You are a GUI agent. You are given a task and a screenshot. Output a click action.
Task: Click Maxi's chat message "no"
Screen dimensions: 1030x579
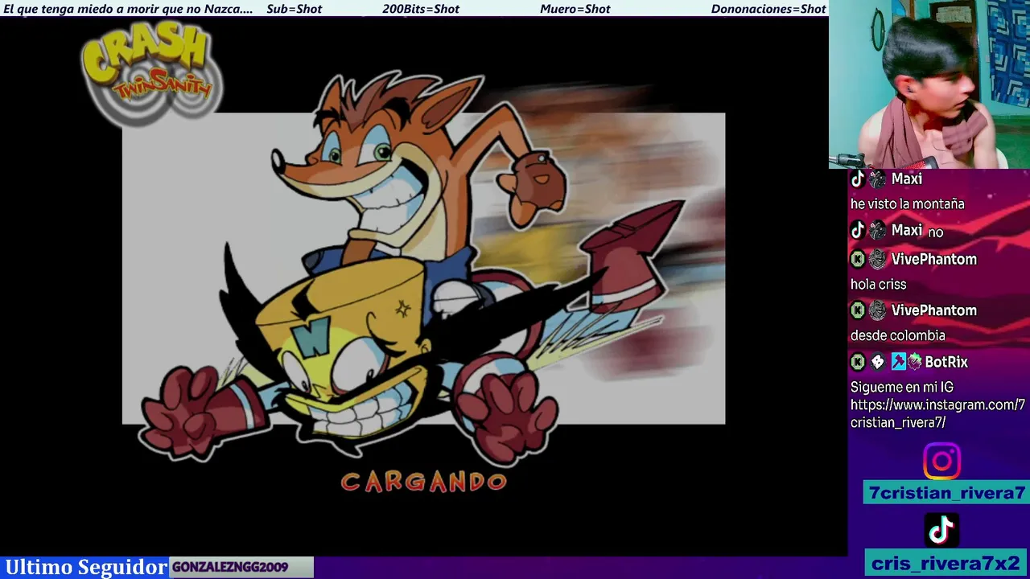point(935,232)
